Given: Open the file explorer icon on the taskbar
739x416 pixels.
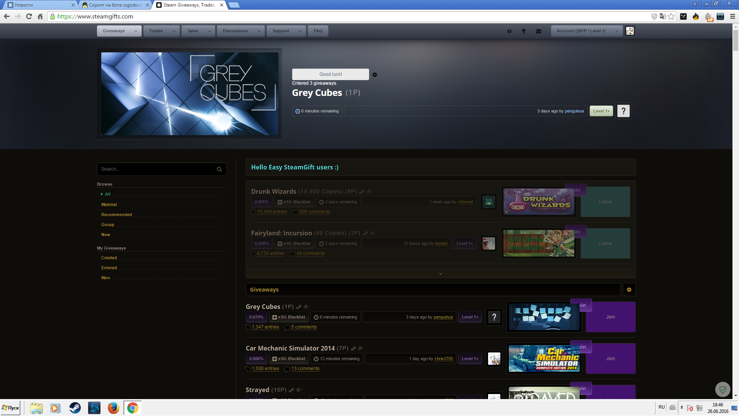Looking at the screenshot, I should point(37,408).
